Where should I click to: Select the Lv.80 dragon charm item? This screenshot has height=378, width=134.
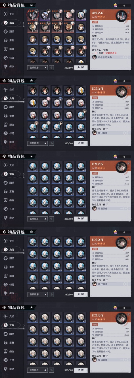81,15
